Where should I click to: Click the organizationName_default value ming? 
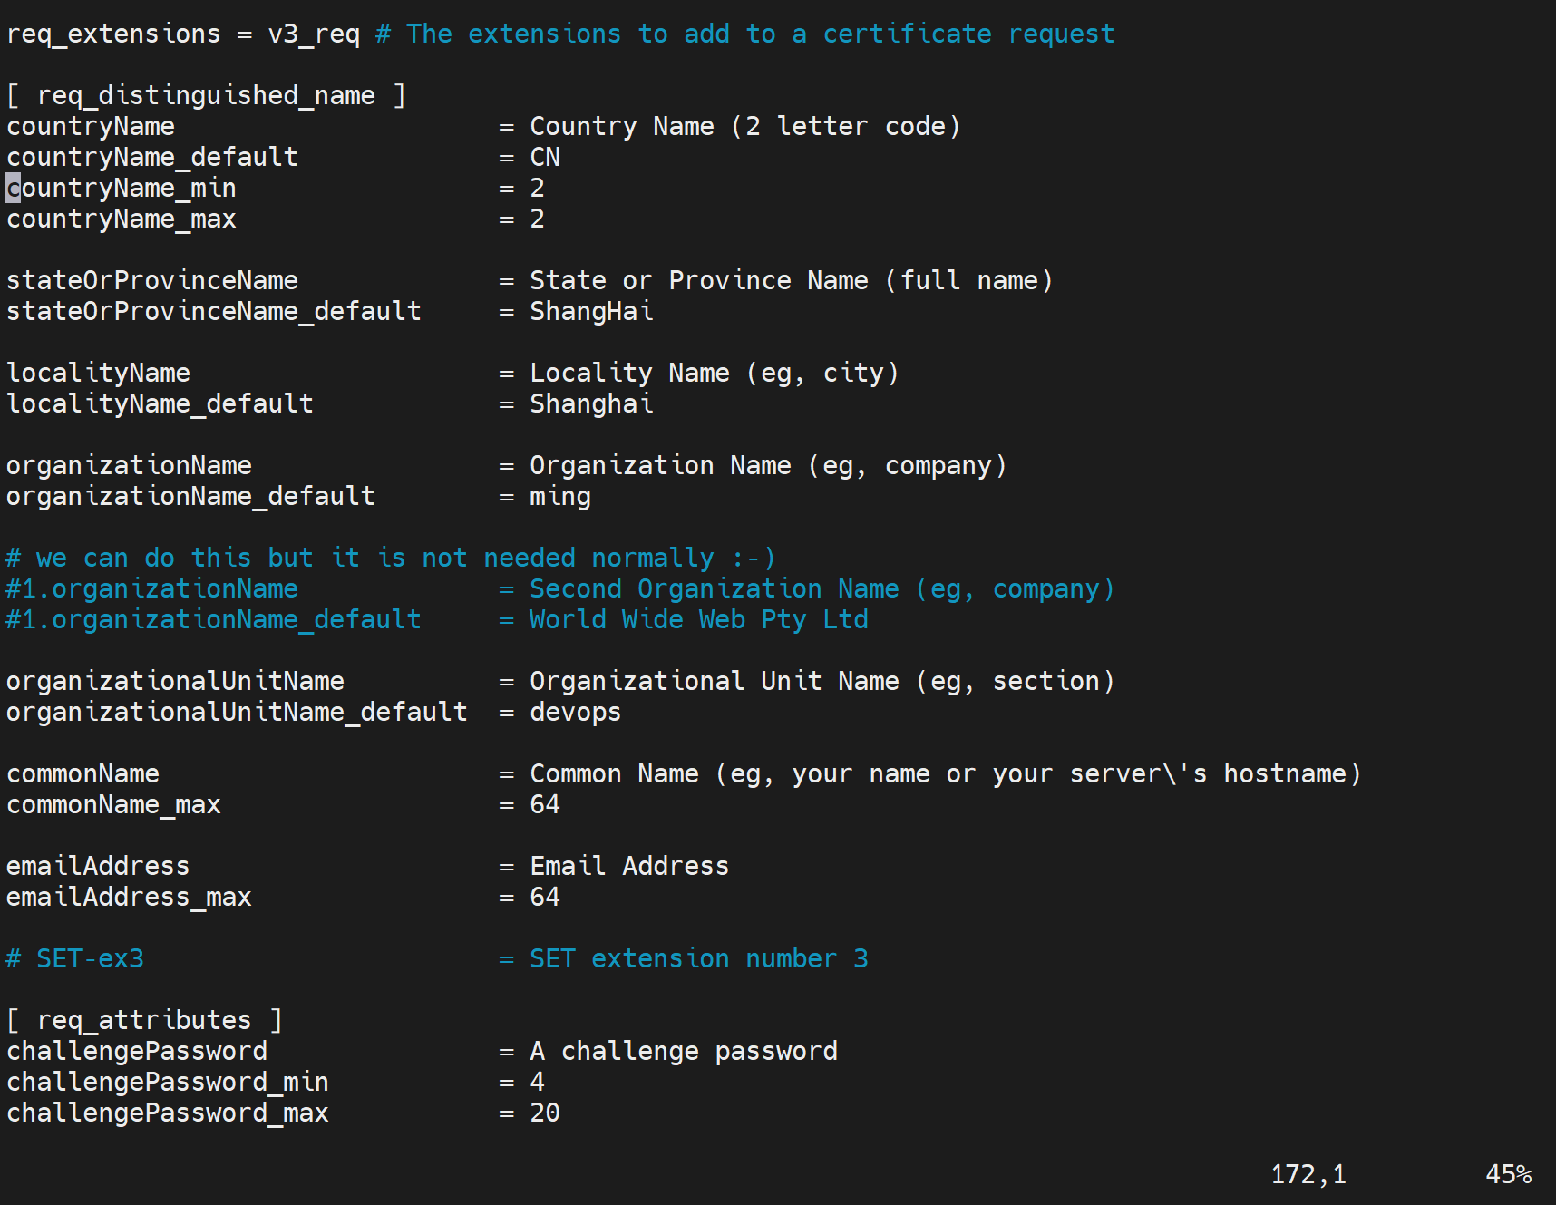[x=560, y=496]
